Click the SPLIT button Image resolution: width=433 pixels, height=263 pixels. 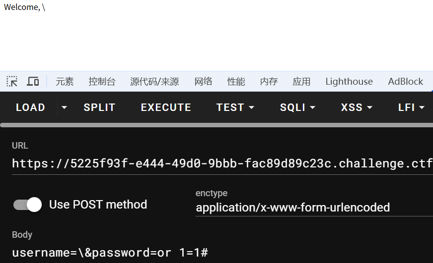tap(99, 107)
